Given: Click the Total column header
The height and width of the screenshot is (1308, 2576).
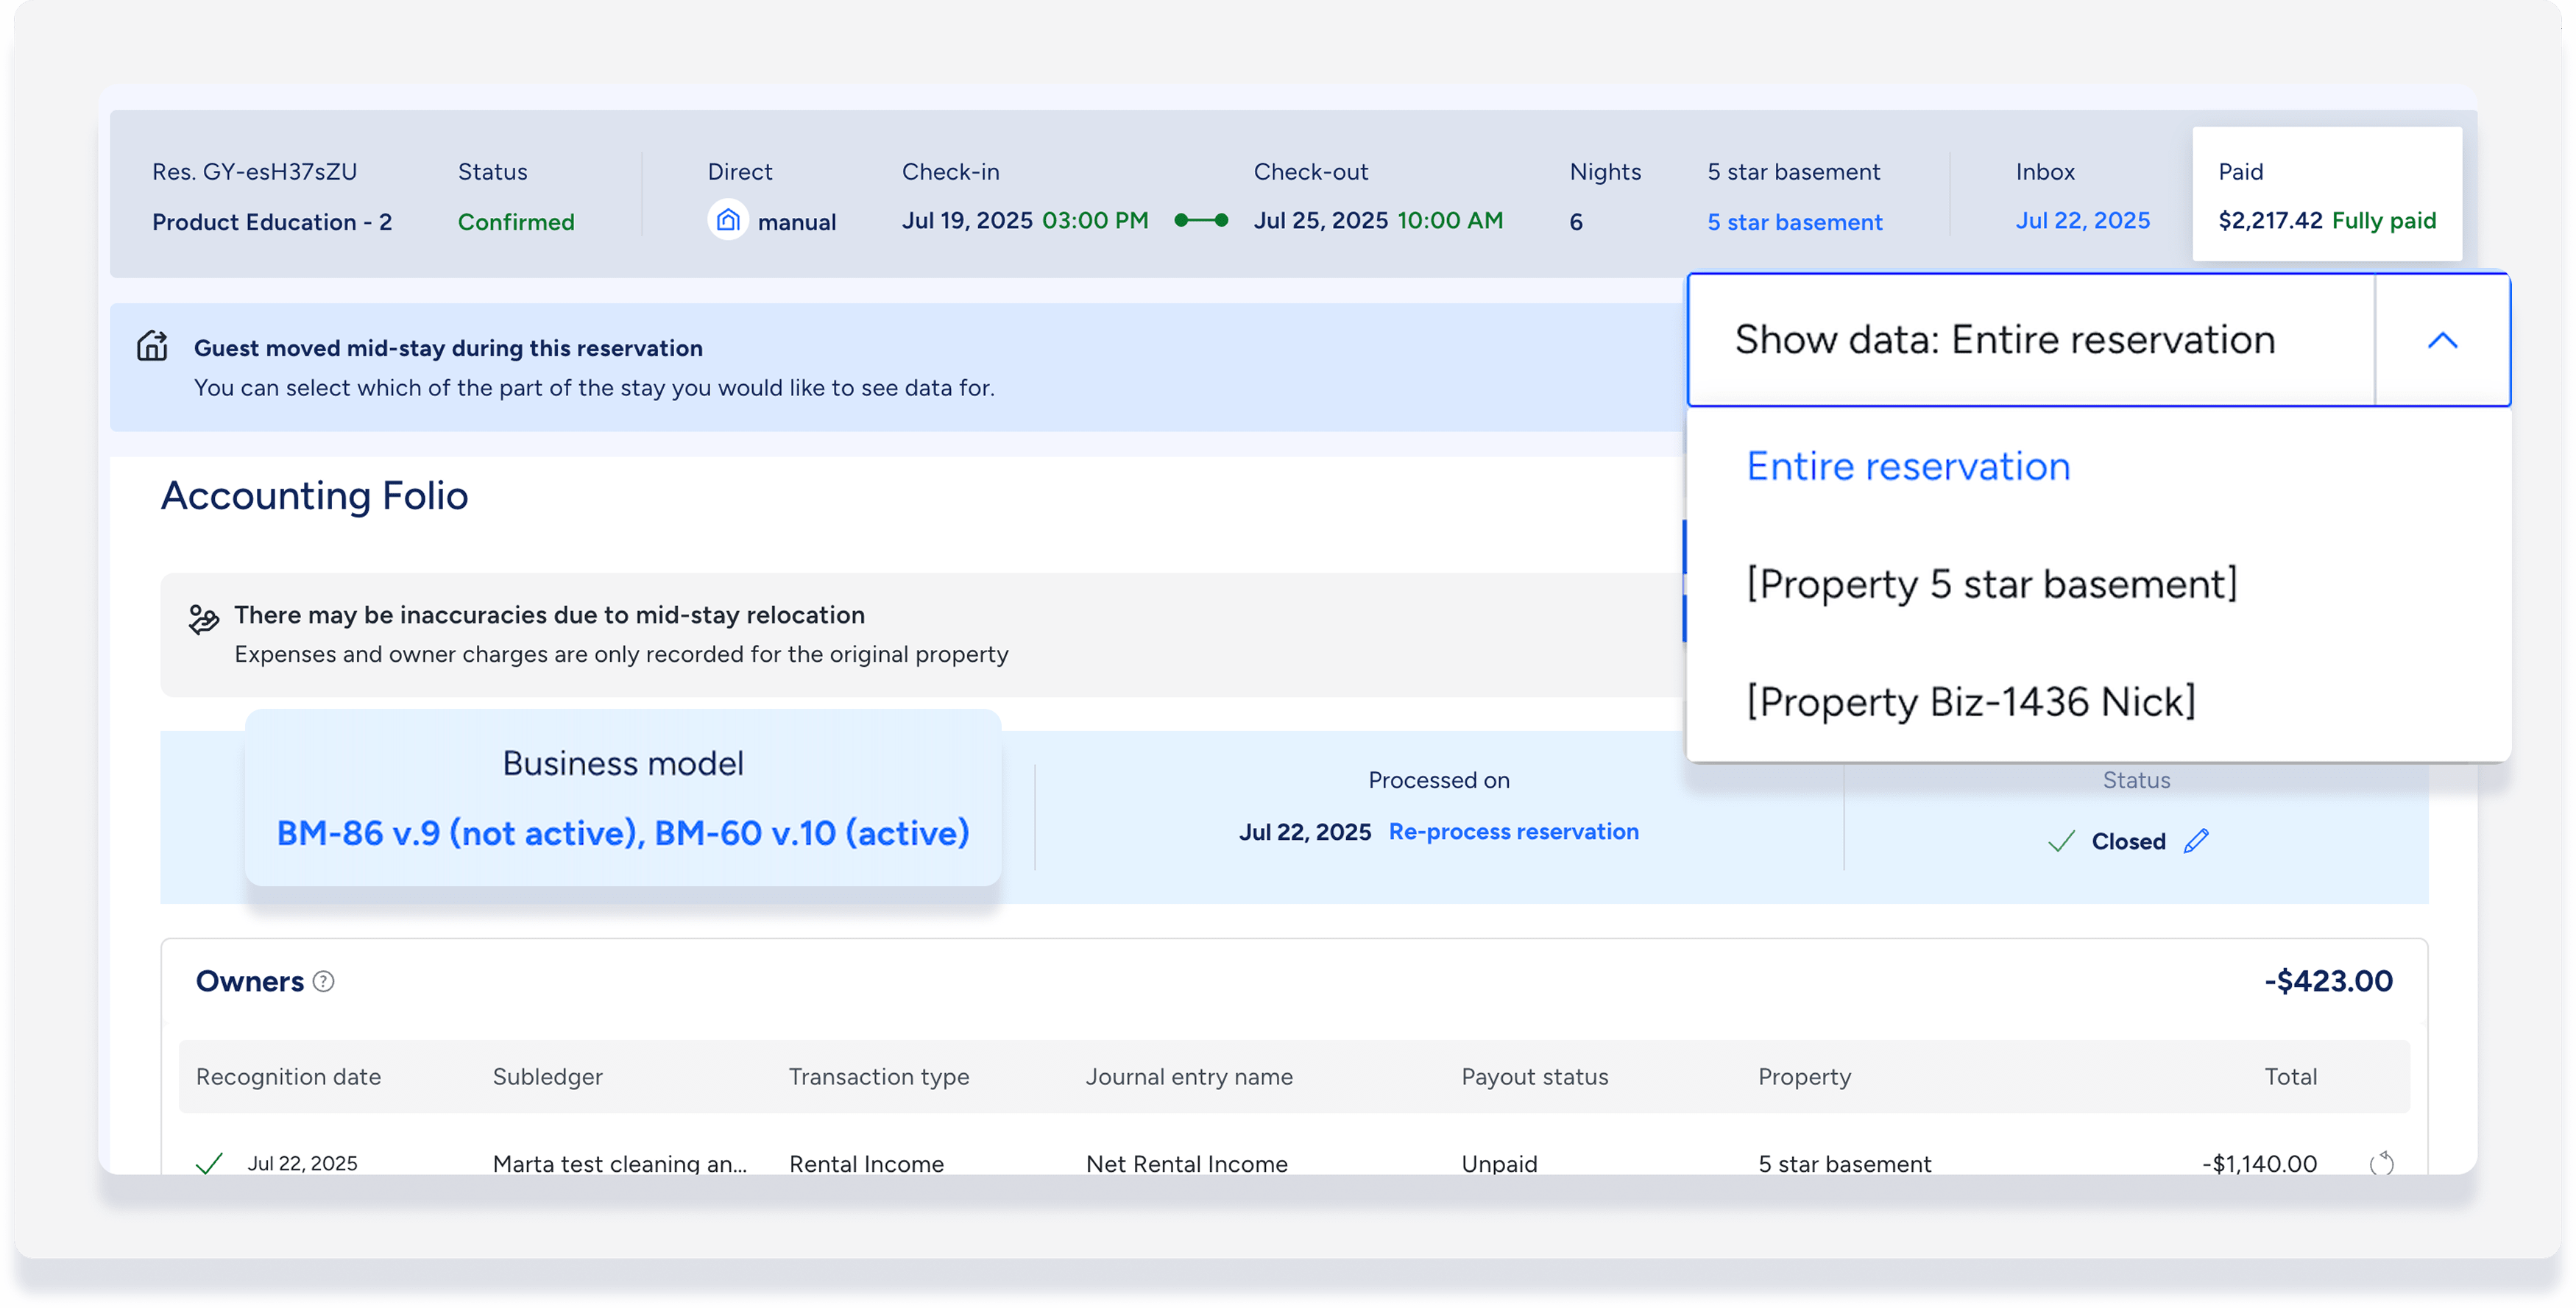Looking at the screenshot, I should (x=2290, y=1077).
